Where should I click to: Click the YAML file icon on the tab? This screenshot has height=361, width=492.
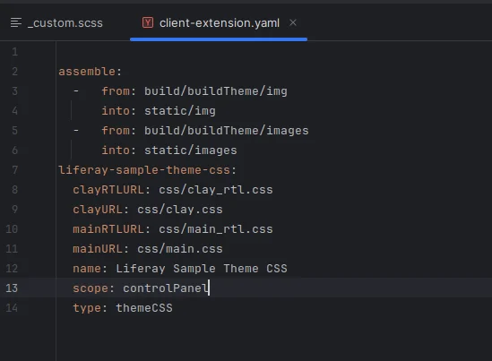pyautogui.click(x=148, y=22)
